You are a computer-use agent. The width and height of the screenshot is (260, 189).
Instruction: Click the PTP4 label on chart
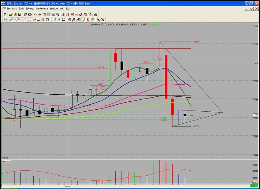5,158
